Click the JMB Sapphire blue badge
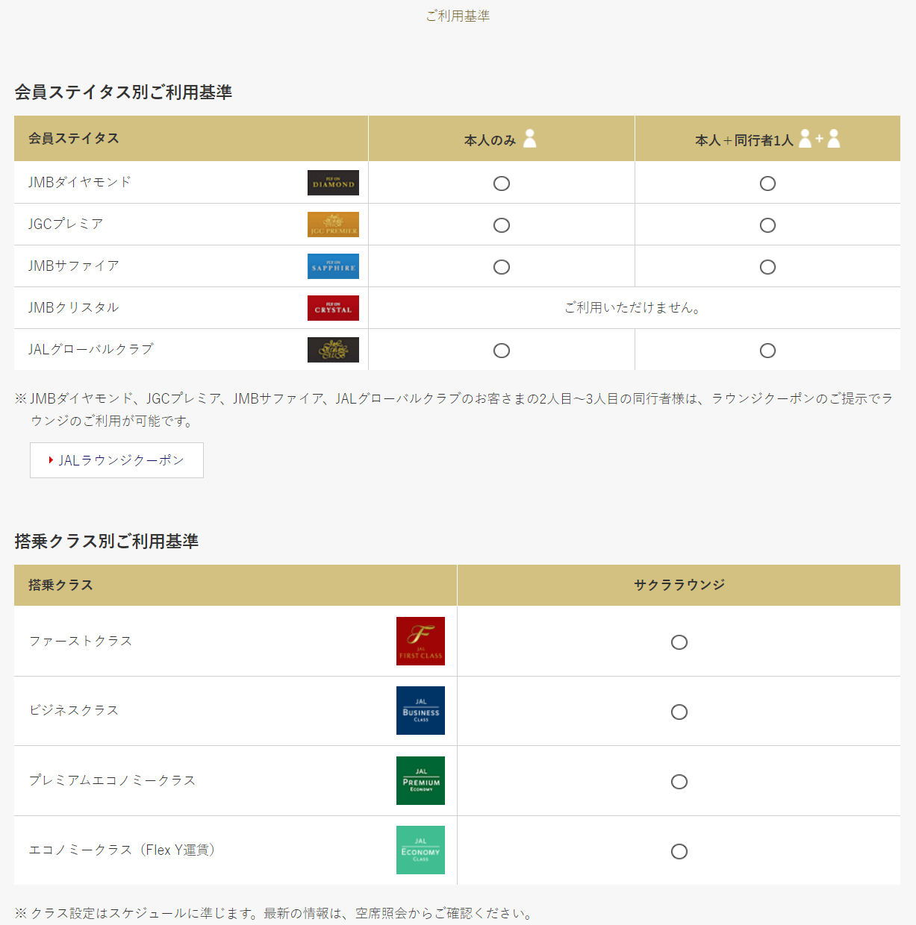Screen dimensions: 916x925 coord(333,266)
